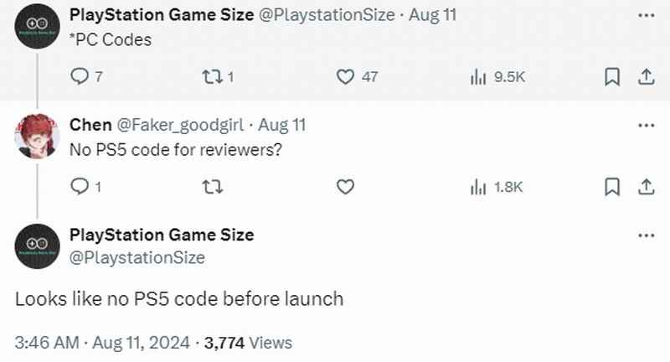
Task: Repost the "*PC Codes" tweet
Action: tap(210, 76)
